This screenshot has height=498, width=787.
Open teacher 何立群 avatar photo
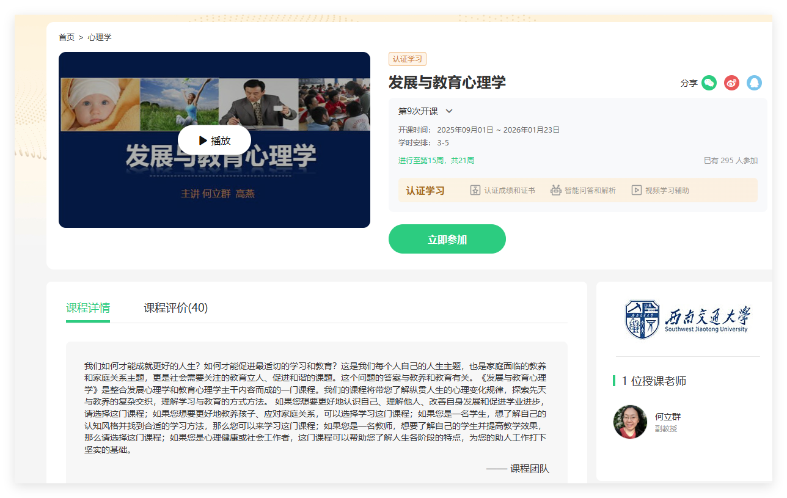tap(630, 422)
